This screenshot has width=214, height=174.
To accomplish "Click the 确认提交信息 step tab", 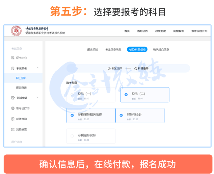I will [x=161, y=49].
